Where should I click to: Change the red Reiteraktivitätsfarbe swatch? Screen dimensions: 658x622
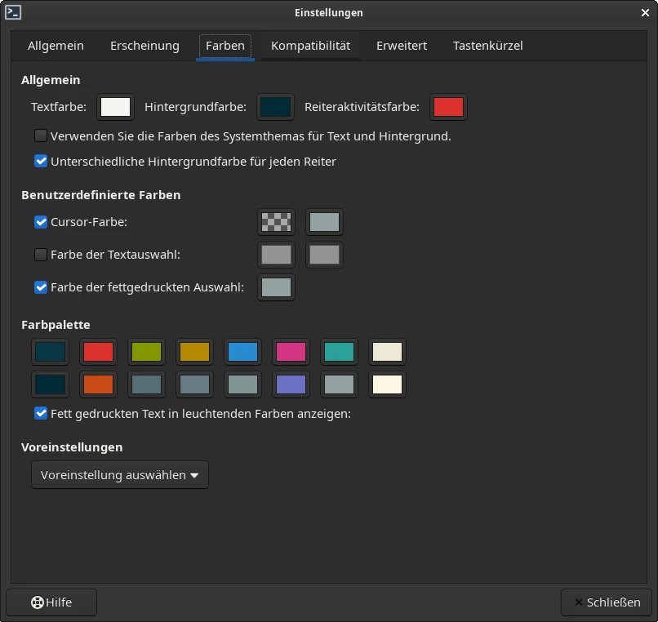coord(448,107)
